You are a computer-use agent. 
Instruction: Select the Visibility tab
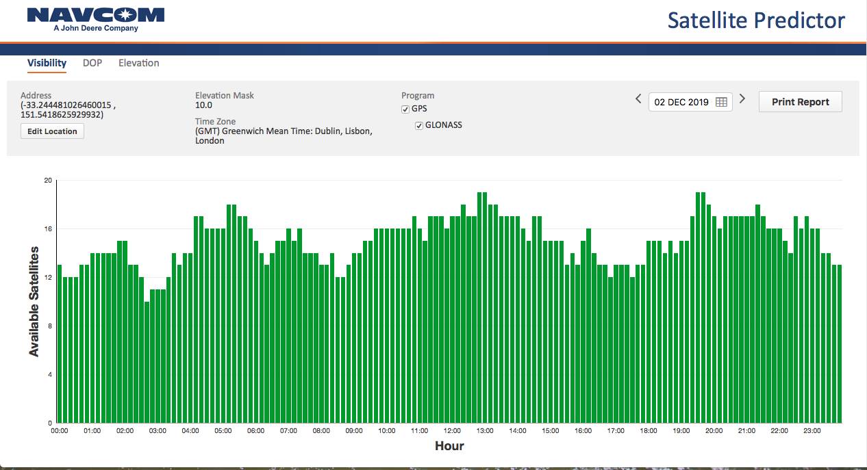[x=47, y=63]
